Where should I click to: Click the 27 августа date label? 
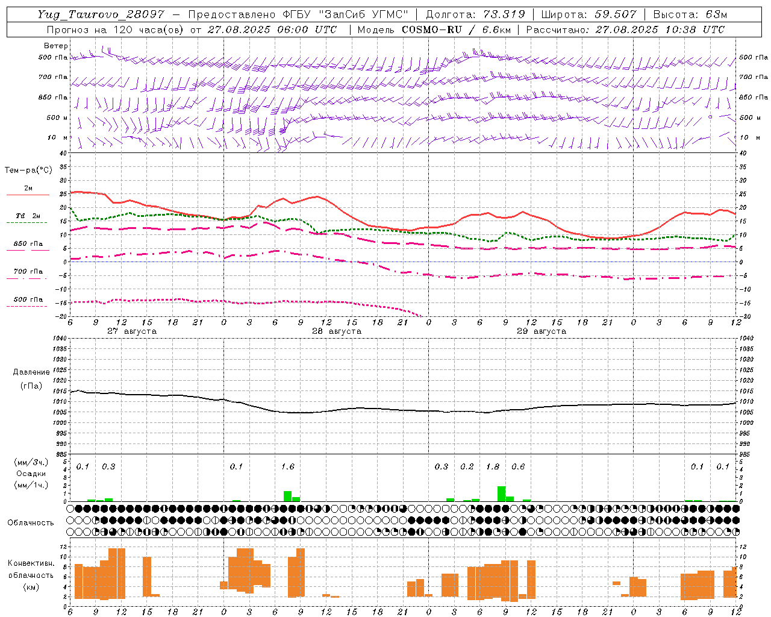click(x=132, y=331)
